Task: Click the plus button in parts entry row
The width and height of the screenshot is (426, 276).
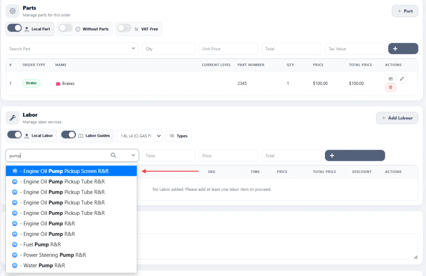Action: [403, 49]
